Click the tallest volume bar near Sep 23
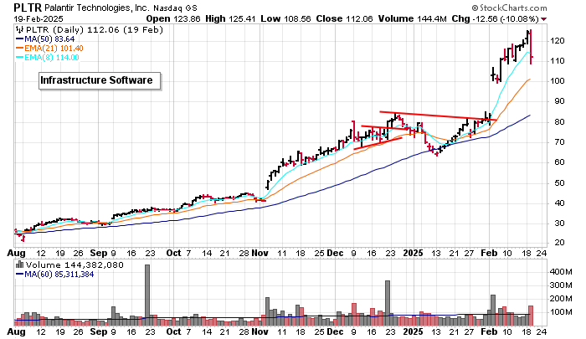Screen dimensions: 586x339 [x=147, y=295]
